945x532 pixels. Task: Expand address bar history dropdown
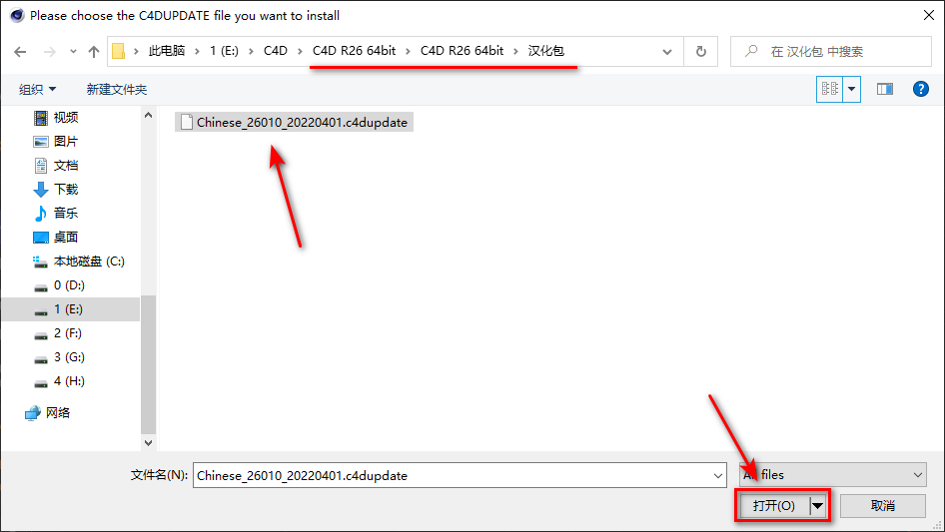667,52
